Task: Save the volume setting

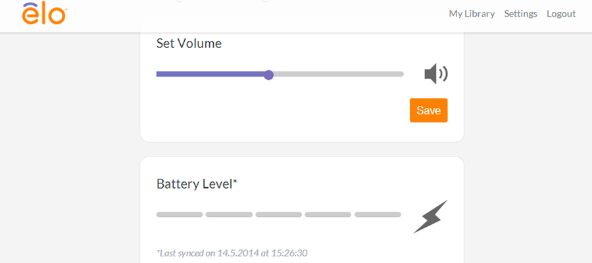Action: coord(428,110)
